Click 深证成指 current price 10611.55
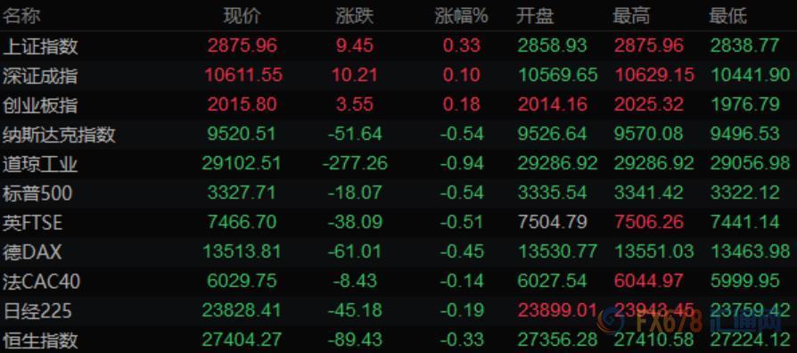Screen dimensions: 797x353 point(243,75)
